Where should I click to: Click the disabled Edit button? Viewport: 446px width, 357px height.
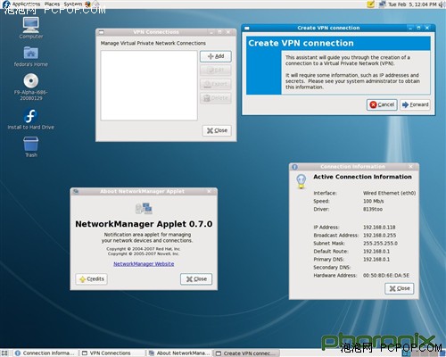pos(216,71)
